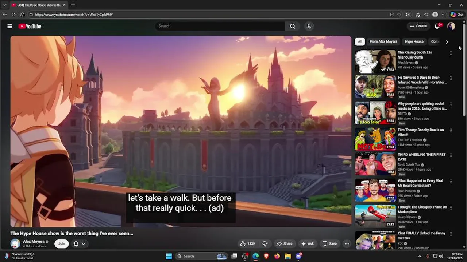The image size is (467, 262).
Task: Click the Windows taskbar Search box
Action: coord(201,256)
